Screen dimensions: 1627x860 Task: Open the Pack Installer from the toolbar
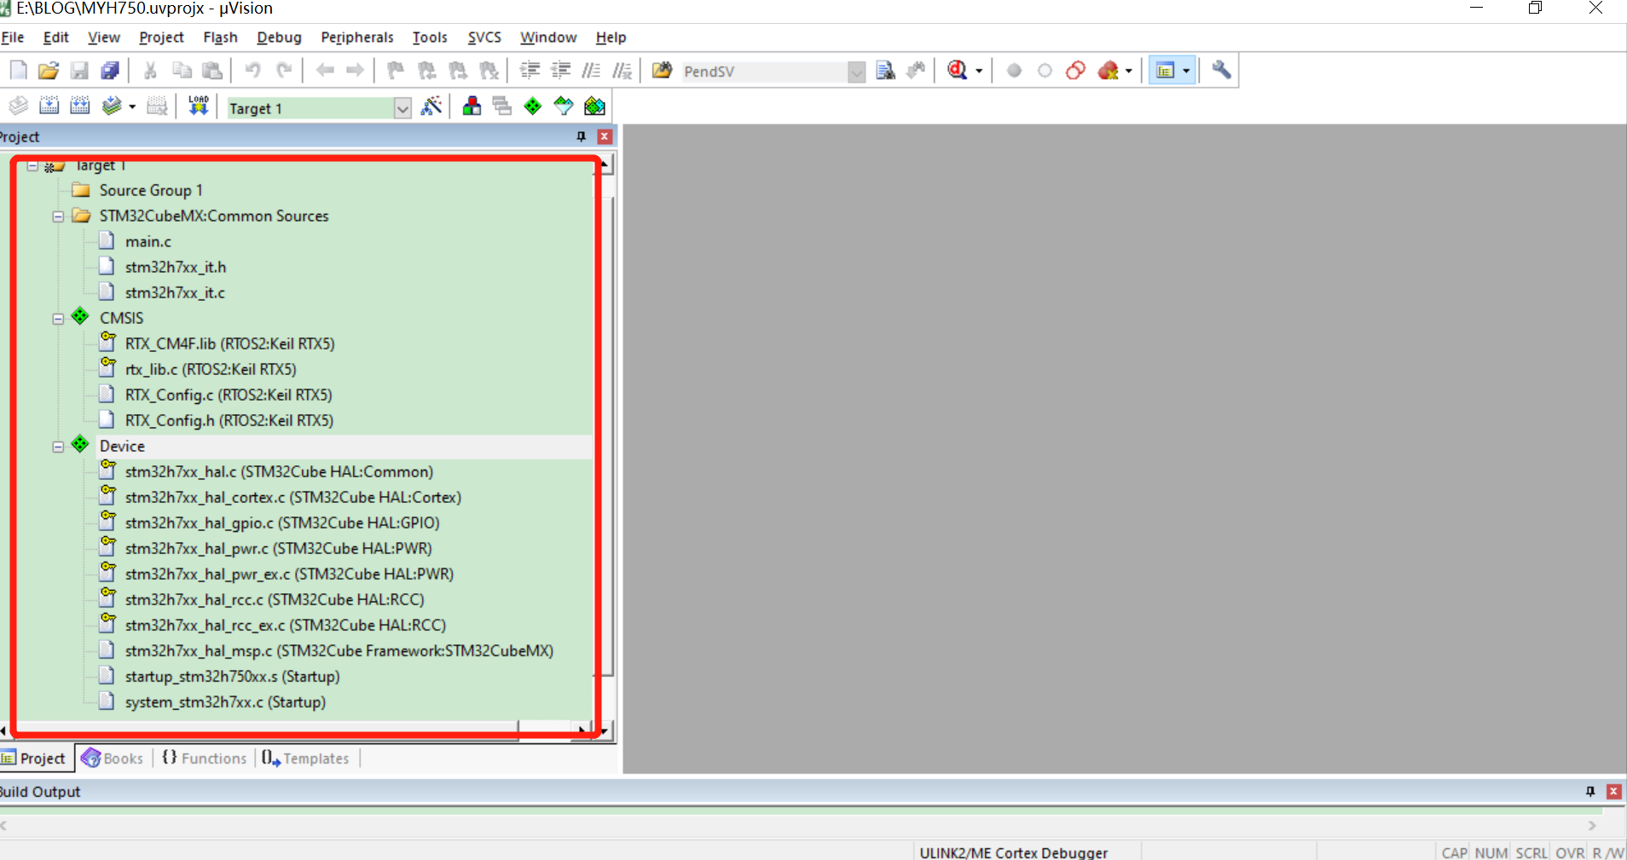[x=594, y=106]
